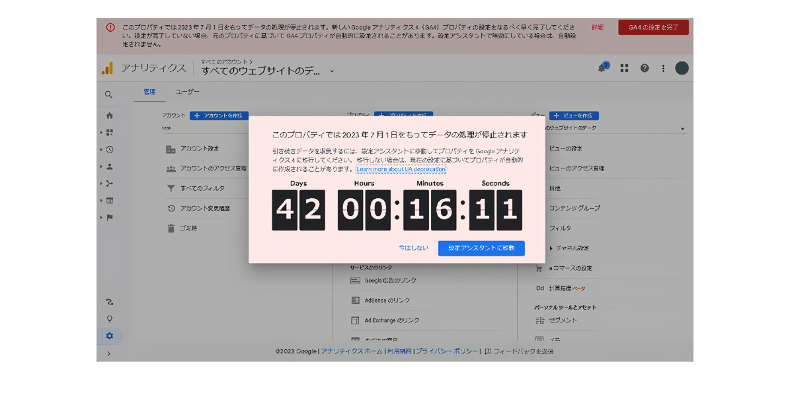
Task: Open ビューのアクセス管理
Action: (576, 168)
